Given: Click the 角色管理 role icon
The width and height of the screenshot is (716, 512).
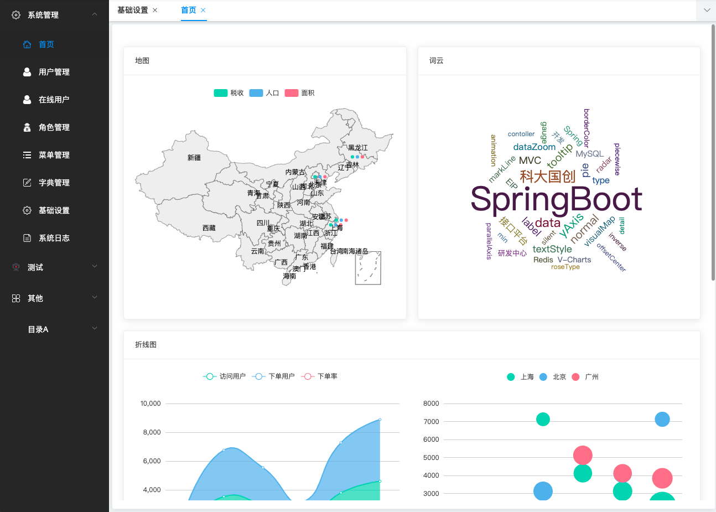Looking at the screenshot, I should (x=27, y=127).
